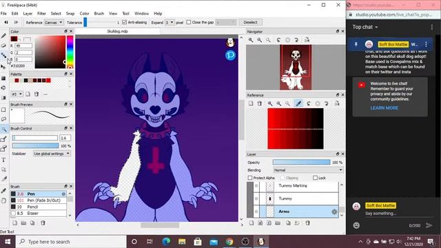This screenshot has width=441, height=248.
Task: Toggle visibility of Tummy Marking layer
Action: pyautogui.click(x=256, y=185)
